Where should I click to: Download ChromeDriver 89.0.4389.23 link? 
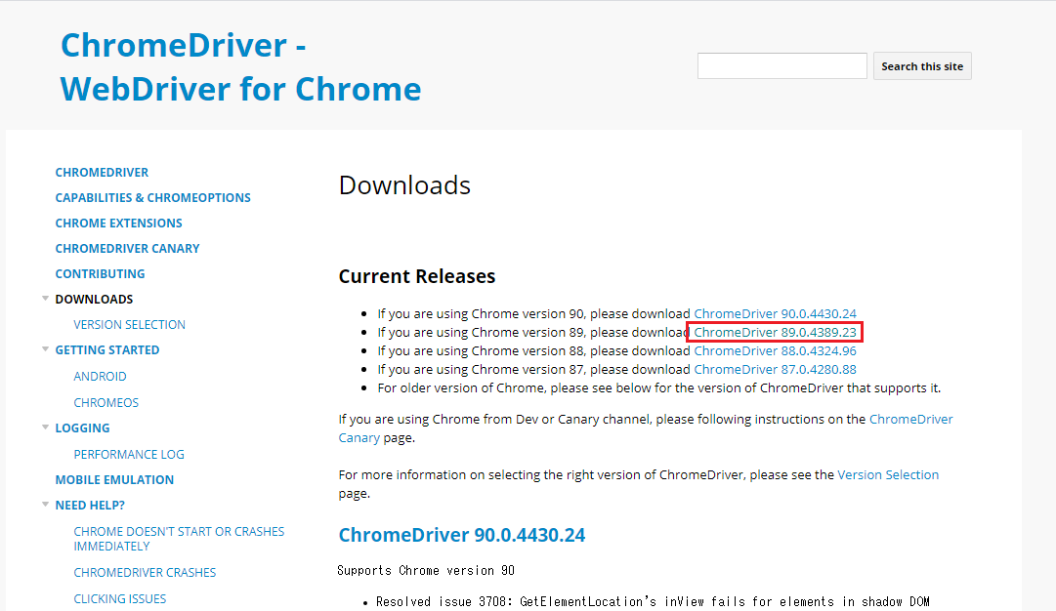[x=776, y=333]
